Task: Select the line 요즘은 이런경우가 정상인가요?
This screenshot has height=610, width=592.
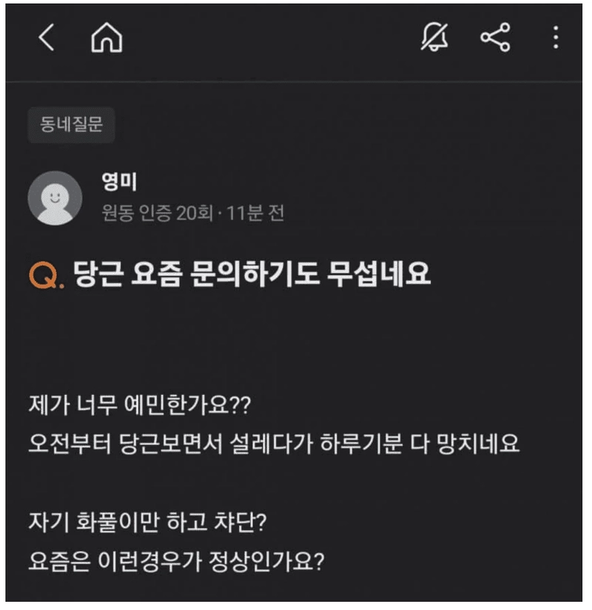Action: [x=176, y=561]
